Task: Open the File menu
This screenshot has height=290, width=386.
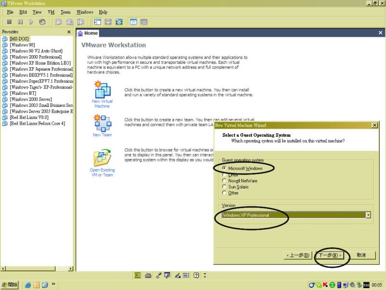Action: 10,12
